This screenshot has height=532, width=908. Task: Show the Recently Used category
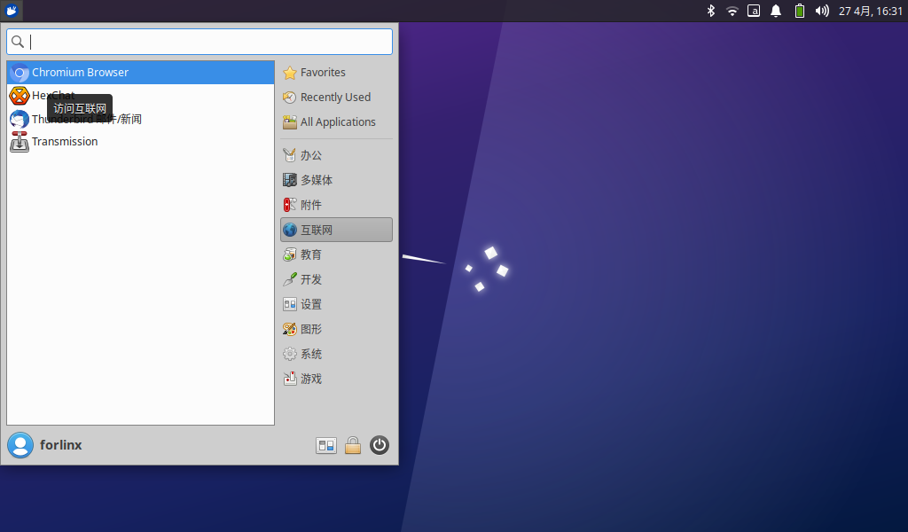pyautogui.click(x=335, y=98)
